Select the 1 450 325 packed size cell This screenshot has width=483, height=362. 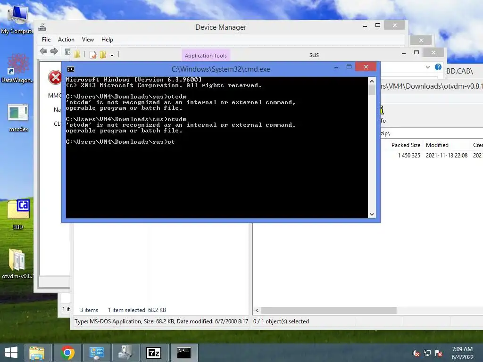[409, 156]
